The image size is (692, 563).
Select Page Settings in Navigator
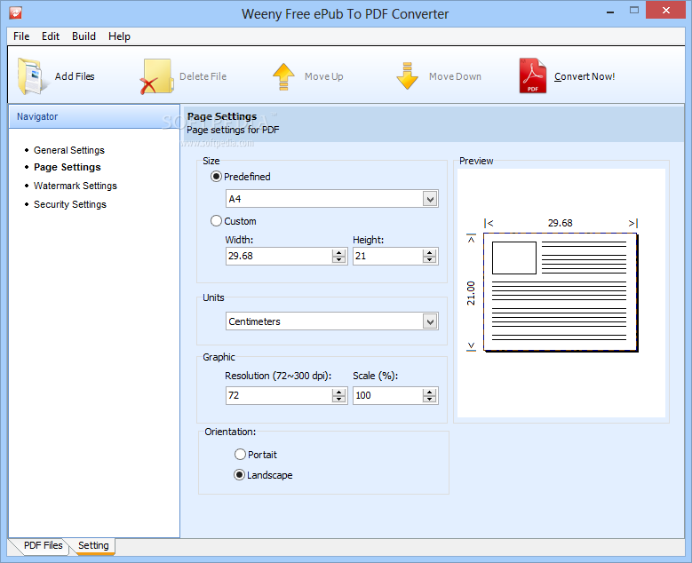pos(68,167)
